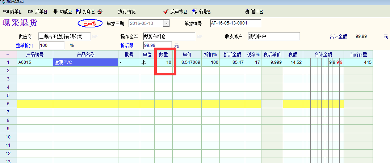Open warehouse lookup arrow beside 裁剪布料仓
This screenshot has height=163, width=390.
[200, 36]
